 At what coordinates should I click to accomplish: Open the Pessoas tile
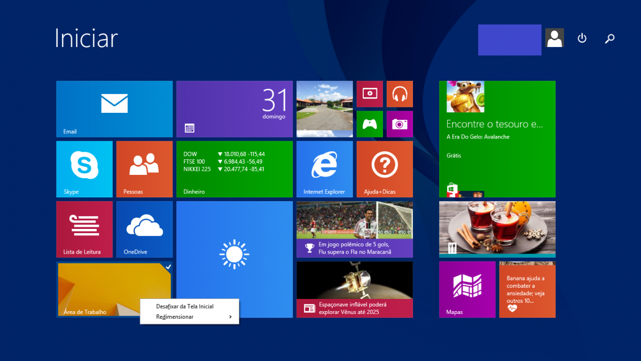144,169
